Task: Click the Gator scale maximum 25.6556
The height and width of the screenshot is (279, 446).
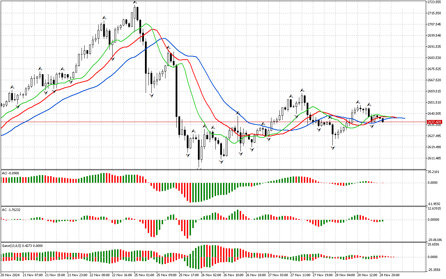Action: coord(433,245)
